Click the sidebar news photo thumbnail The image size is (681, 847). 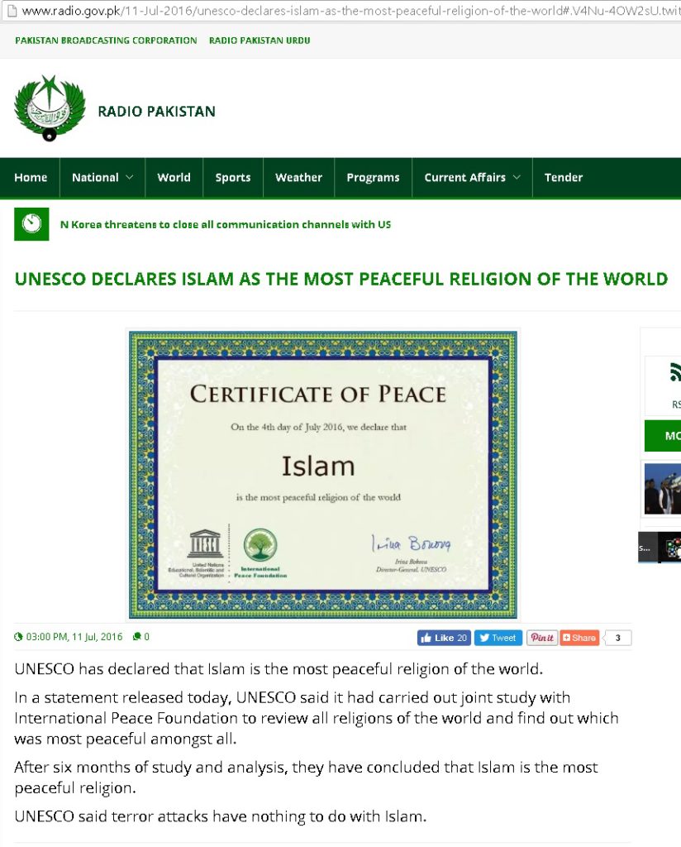(x=663, y=488)
